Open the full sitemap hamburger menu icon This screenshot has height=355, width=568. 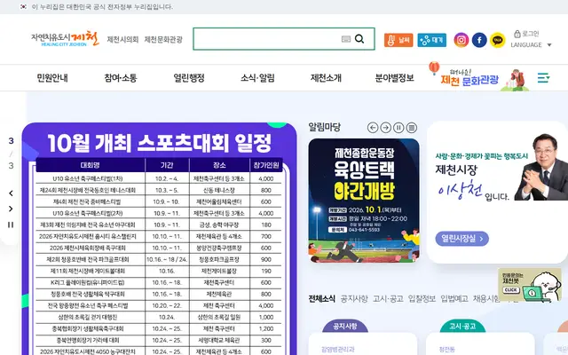pyautogui.click(x=543, y=77)
